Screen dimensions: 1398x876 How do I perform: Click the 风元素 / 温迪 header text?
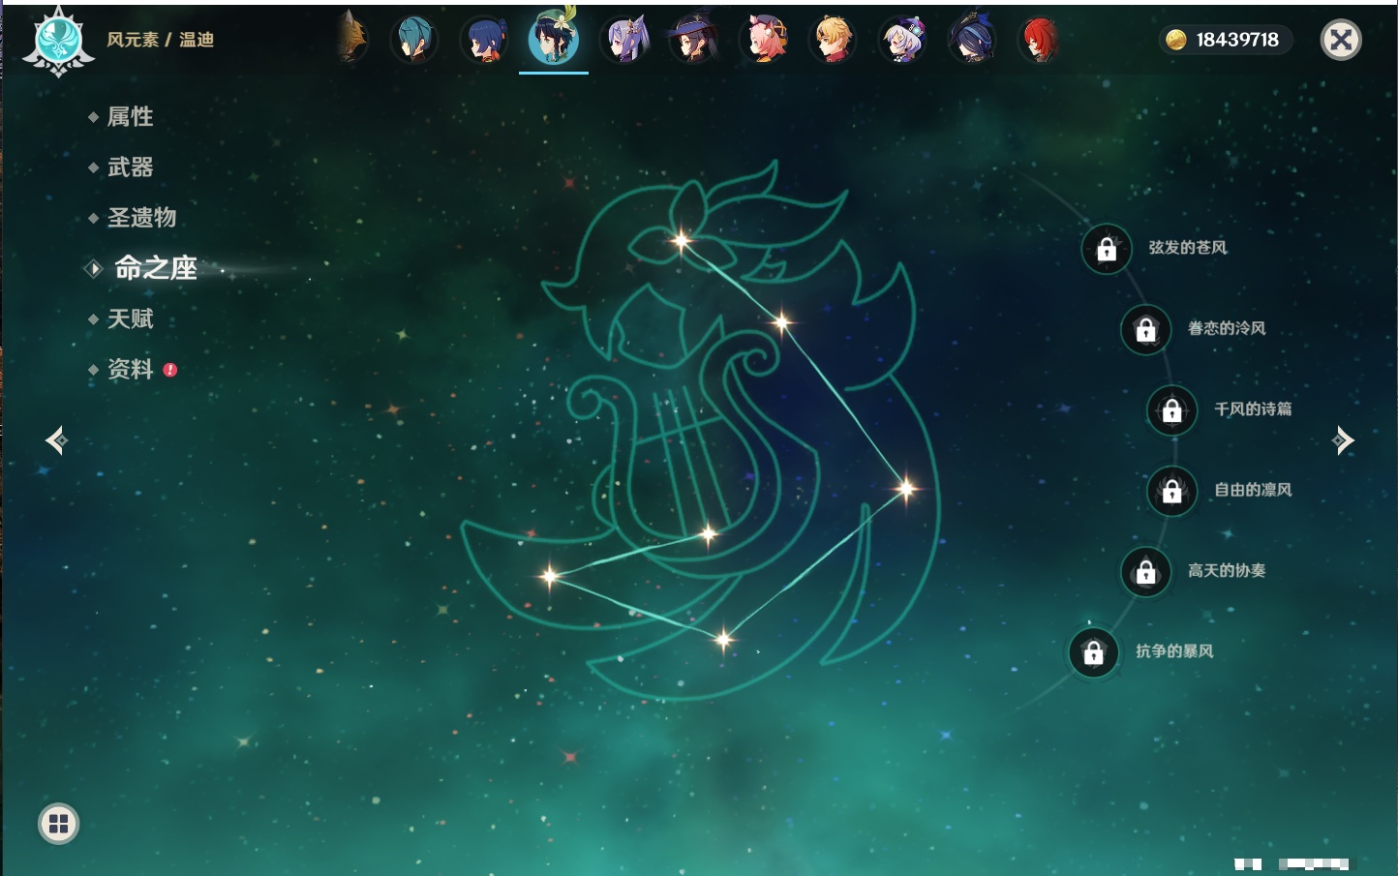160,40
